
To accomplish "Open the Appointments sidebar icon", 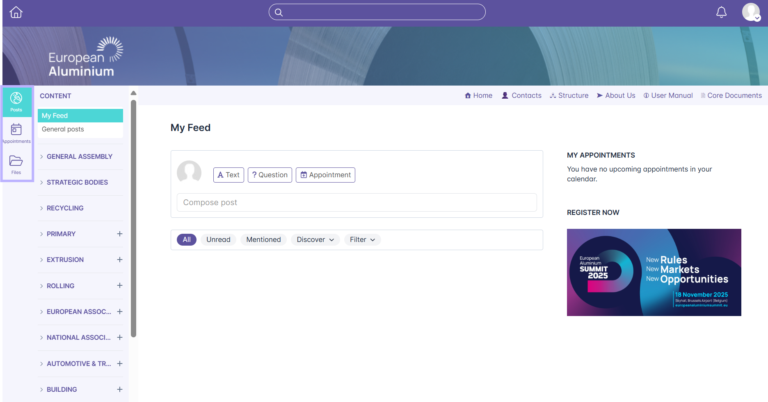I will click(16, 133).
